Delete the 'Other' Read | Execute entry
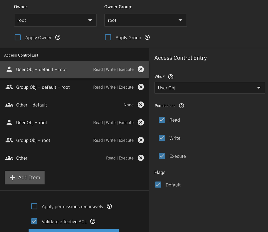268x232 pixels. click(x=141, y=158)
